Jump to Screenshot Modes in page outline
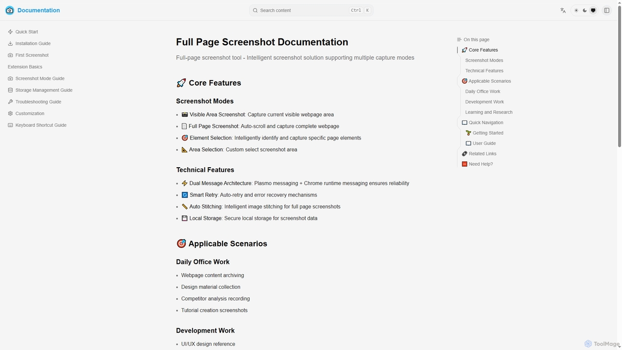 484,60
